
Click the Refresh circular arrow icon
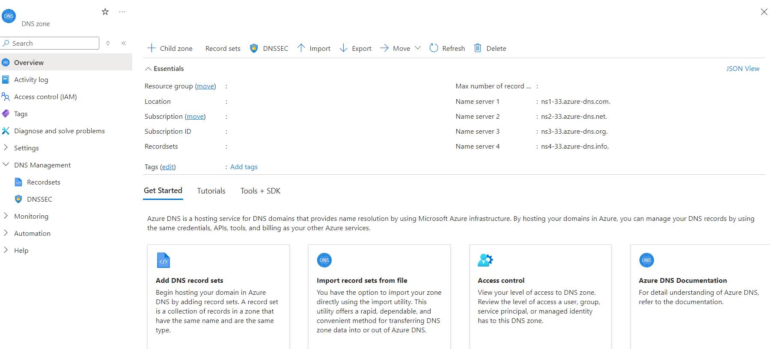[x=434, y=48]
